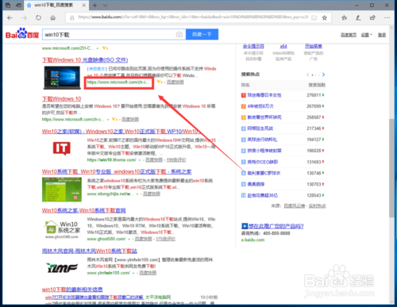Image resolution: width=397 pixels, height=307 pixels.
Task: Open the 设置 dropdown in header
Action: coord(366,35)
